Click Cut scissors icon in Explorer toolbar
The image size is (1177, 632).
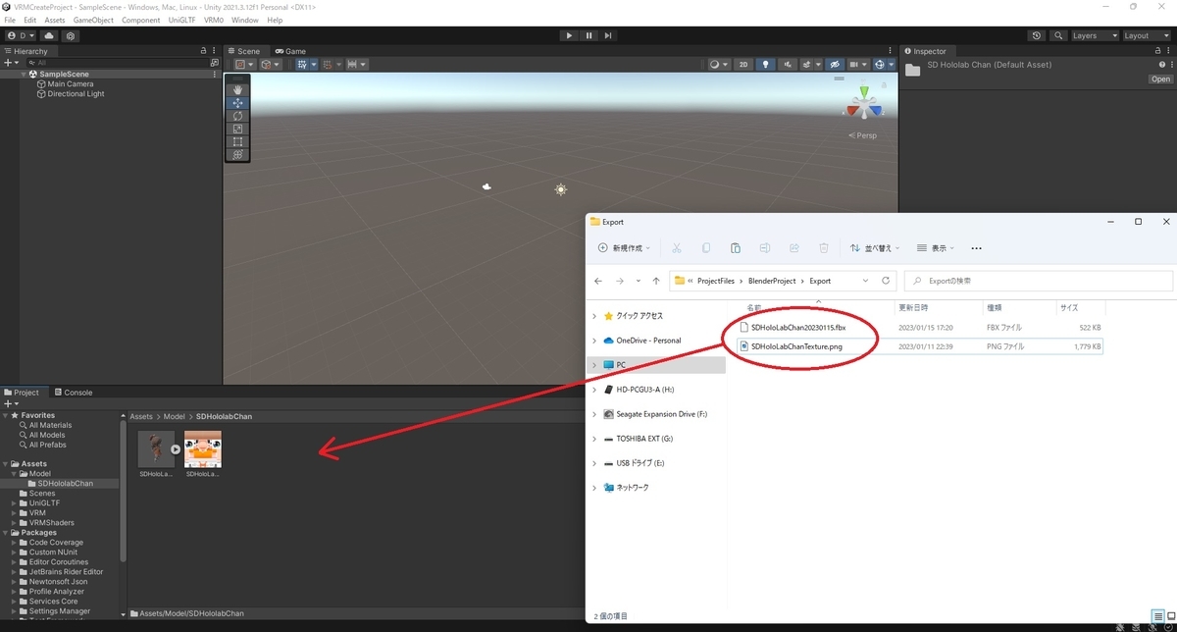point(677,248)
